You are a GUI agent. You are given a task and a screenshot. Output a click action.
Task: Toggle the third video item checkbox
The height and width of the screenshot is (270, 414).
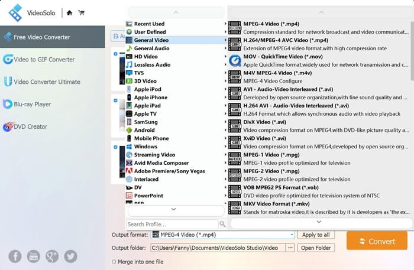pos(115,147)
